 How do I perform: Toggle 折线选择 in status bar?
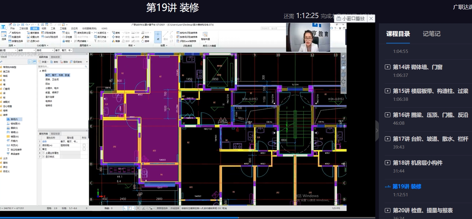click(x=175, y=208)
